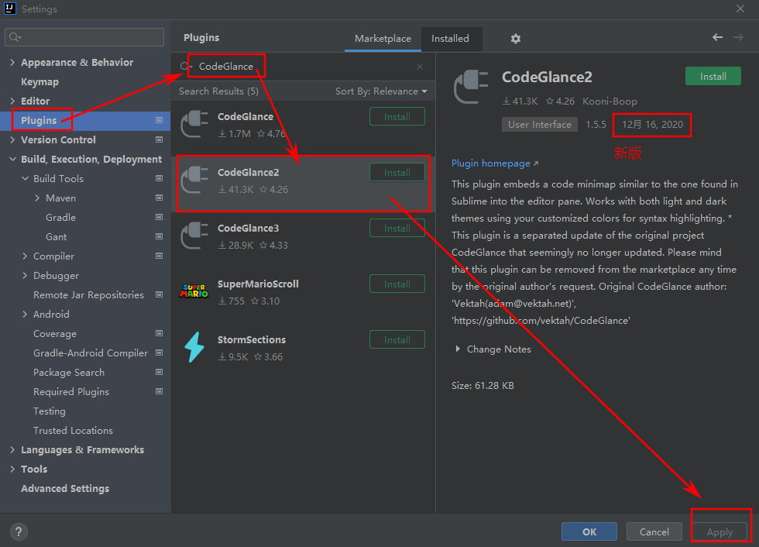Image resolution: width=759 pixels, height=547 pixels.
Task: Click the Kooni-Boop vendor name
Action: click(610, 101)
